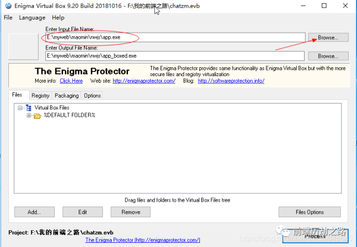The height and width of the screenshot is (247, 357).
Task: Expand the %DEFAULT FOLDER% tree node
Action: [x=29, y=115]
